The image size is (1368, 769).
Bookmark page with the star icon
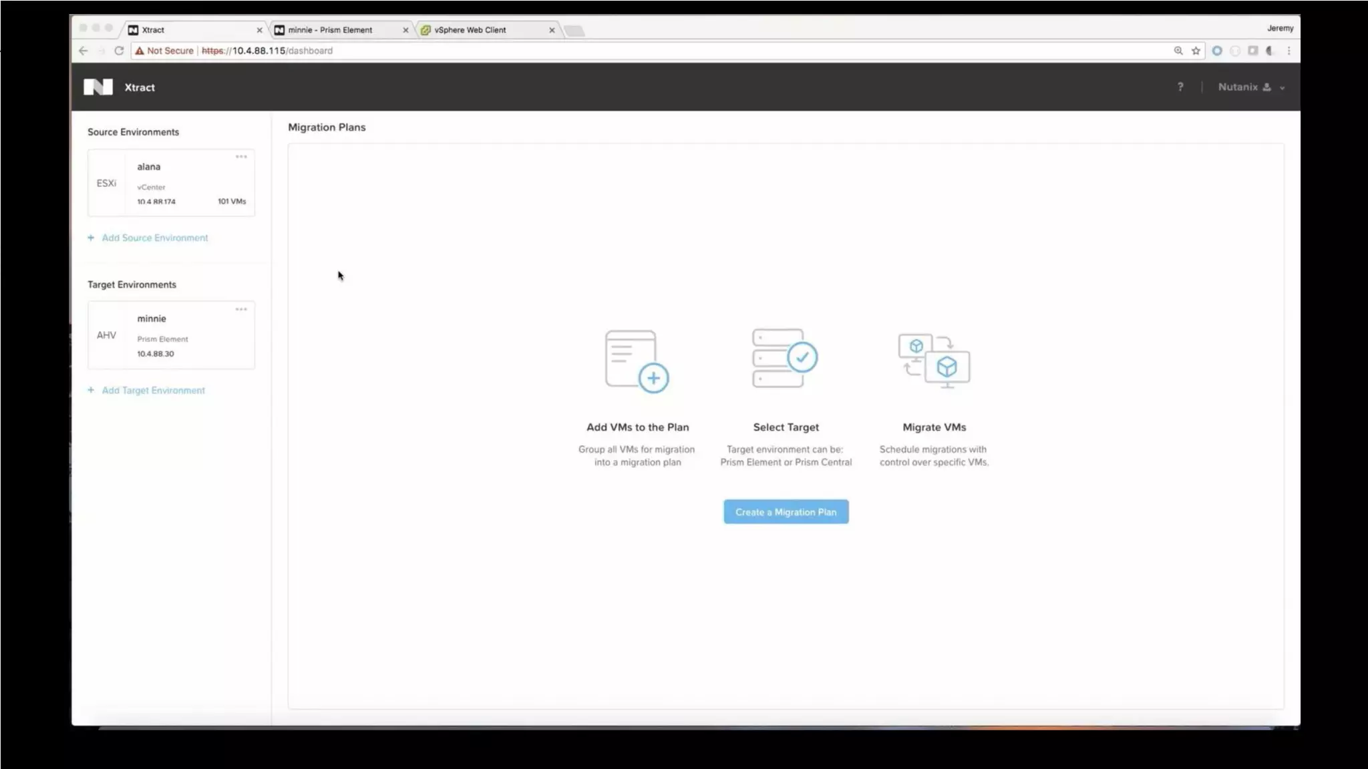click(x=1196, y=51)
